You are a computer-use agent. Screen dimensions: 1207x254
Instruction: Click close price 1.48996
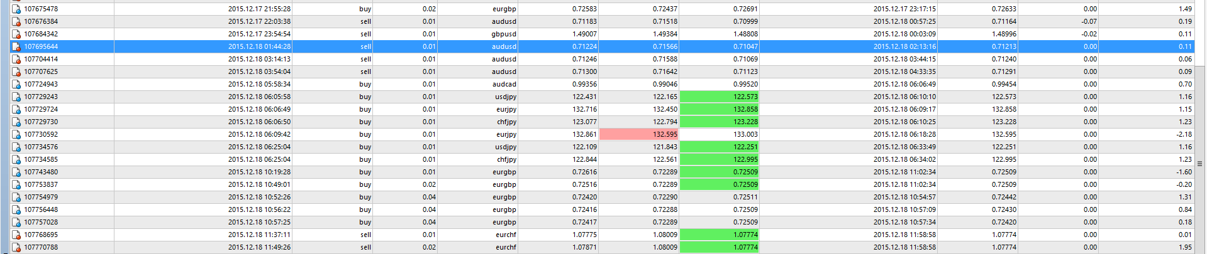[x=1004, y=34]
